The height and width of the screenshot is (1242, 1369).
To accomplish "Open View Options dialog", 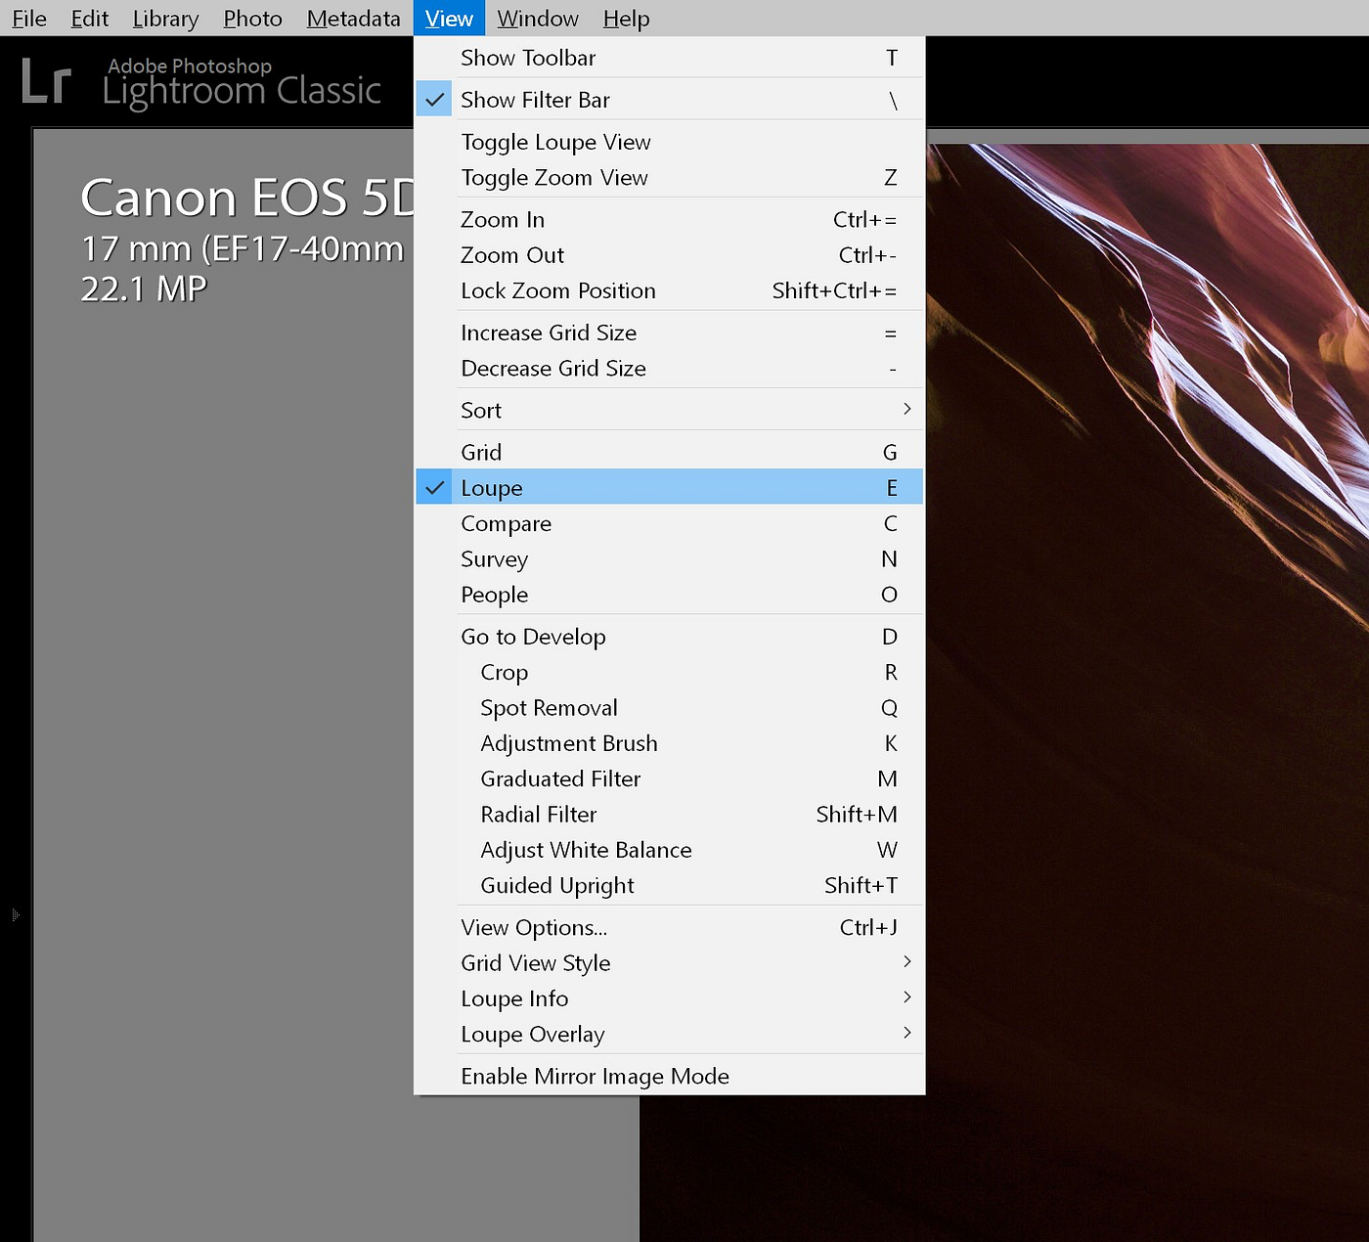I will [x=670, y=927].
